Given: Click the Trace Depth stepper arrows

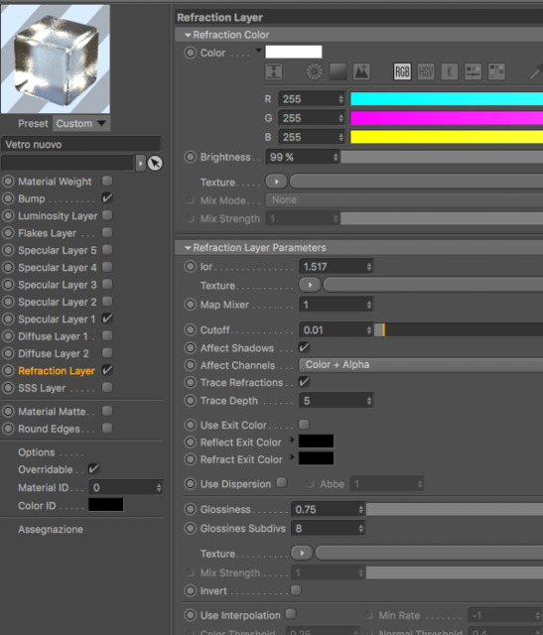Looking at the screenshot, I should [x=368, y=401].
